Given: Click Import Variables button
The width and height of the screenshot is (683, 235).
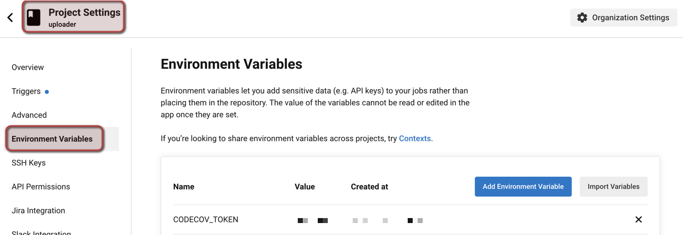Looking at the screenshot, I should pyautogui.click(x=614, y=187).
